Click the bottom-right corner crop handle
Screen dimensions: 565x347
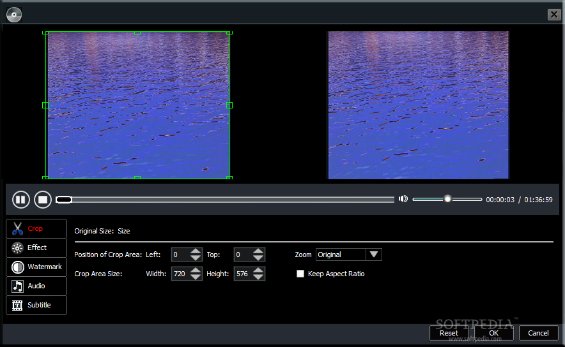(229, 177)
